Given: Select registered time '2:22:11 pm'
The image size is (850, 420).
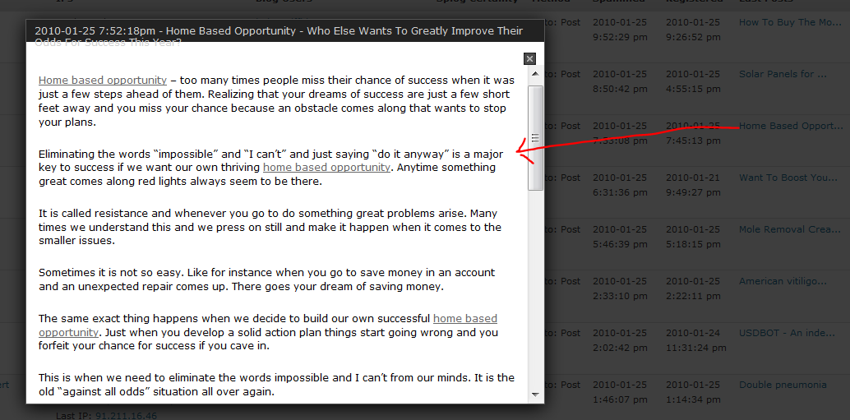Looking at the screenshot, I should pyautogui.click(x=693, y=296).
